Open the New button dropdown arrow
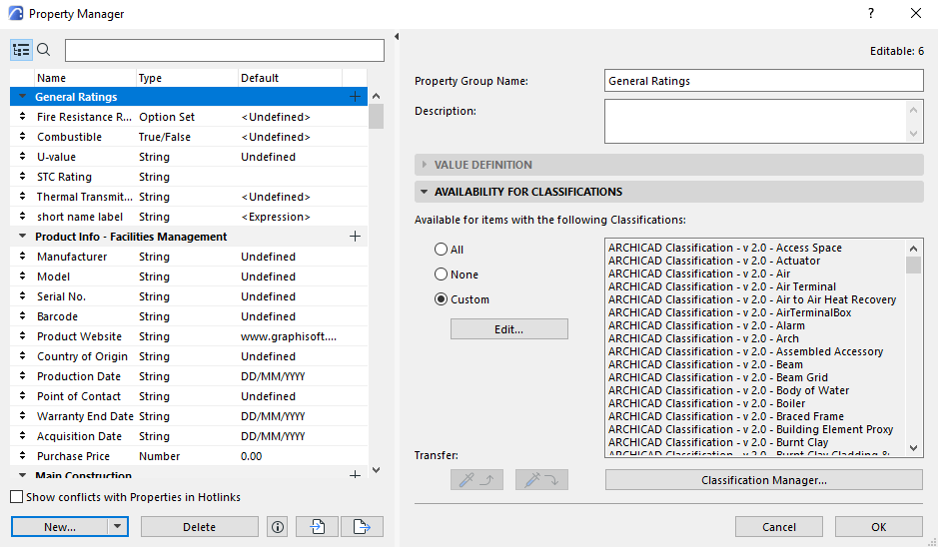Viewport: 938px width, 547px height. click(117, 527)
